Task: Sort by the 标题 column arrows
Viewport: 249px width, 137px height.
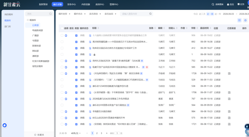Action: [x=98, y=28]
